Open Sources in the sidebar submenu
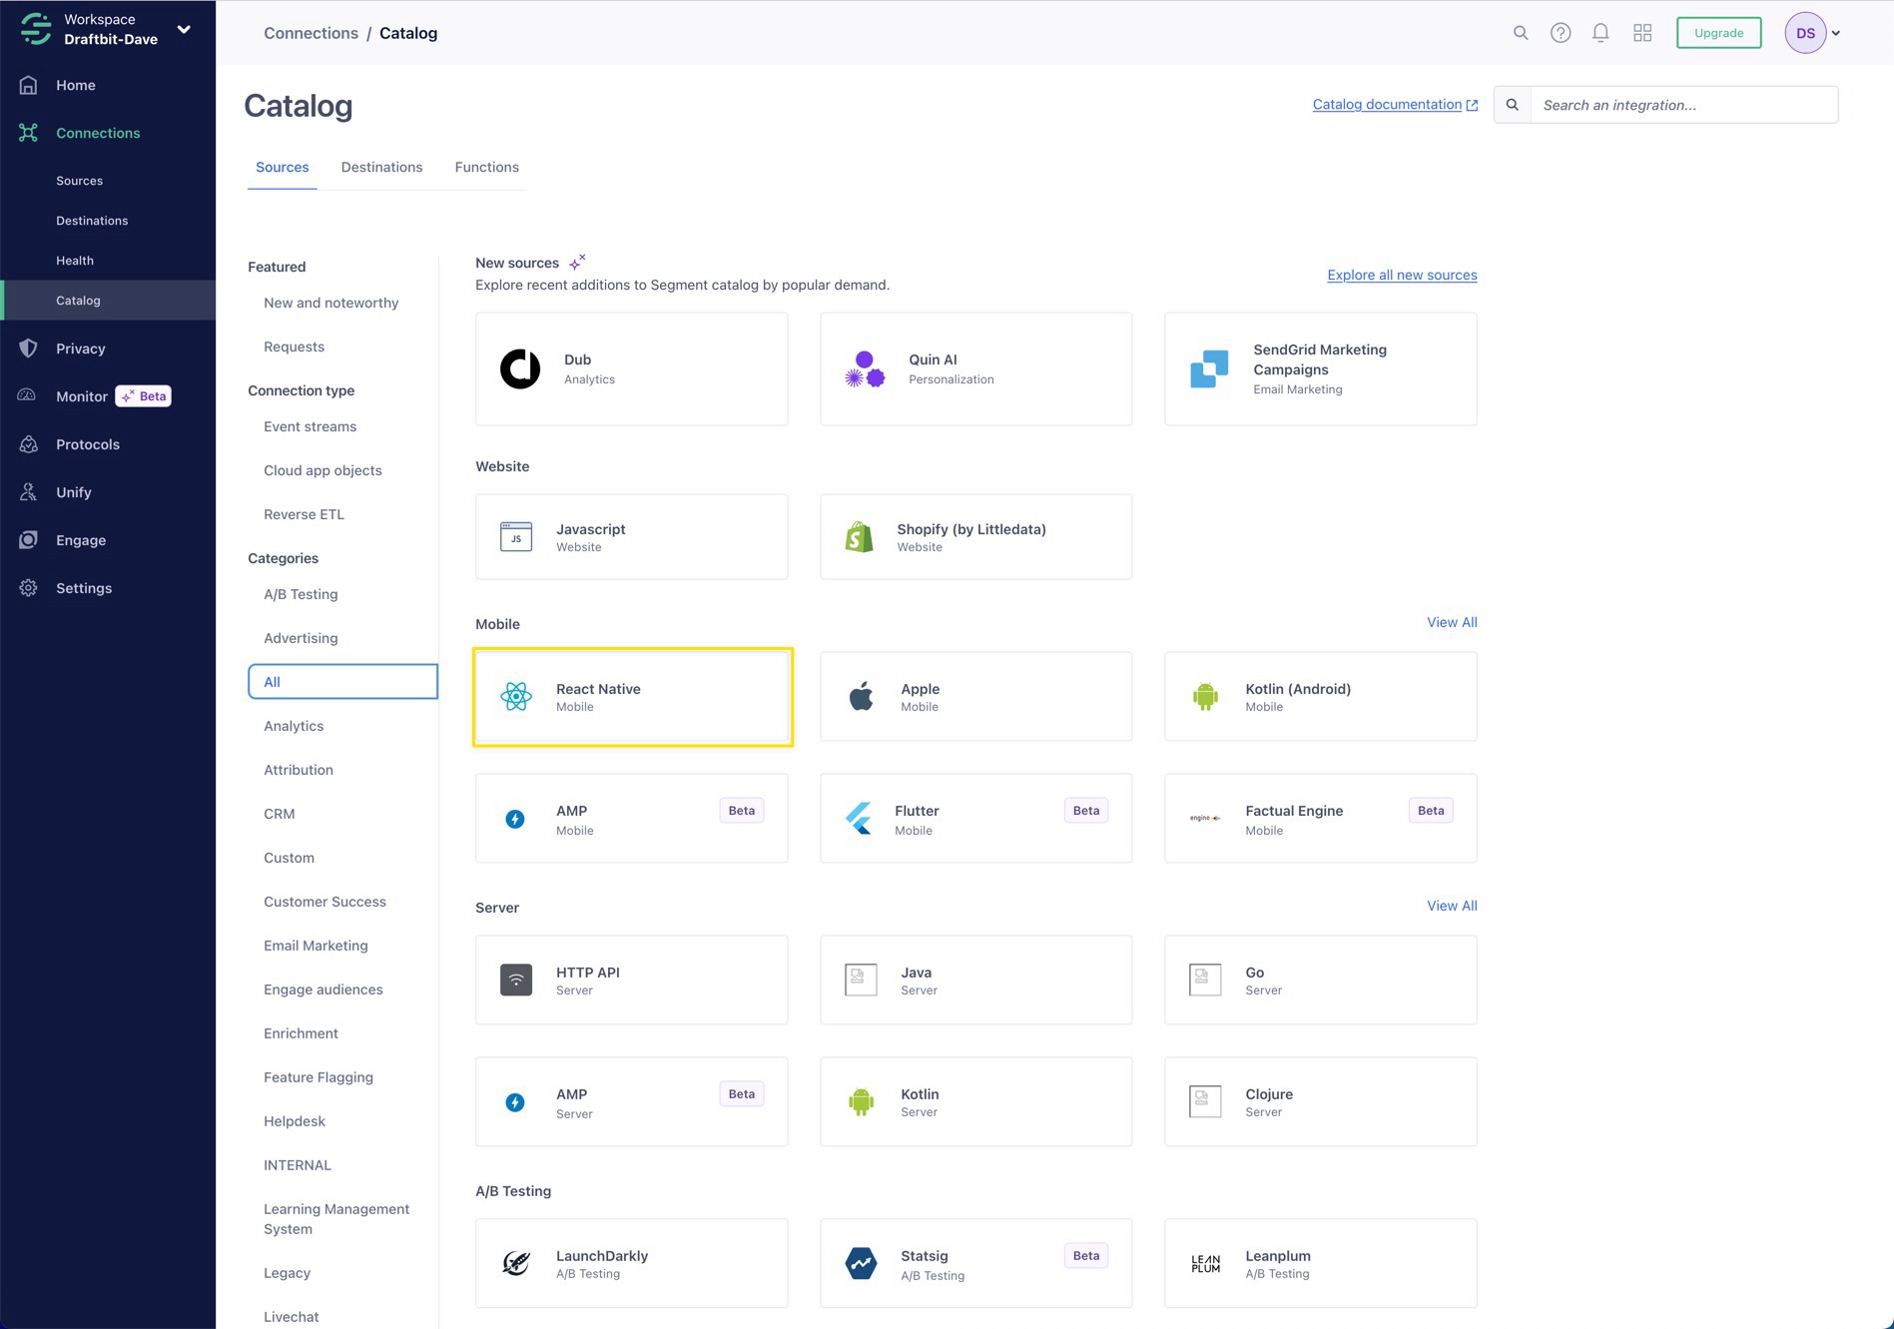Image resolution: width=1894 pixels, height=1329 pixels. click(80, 181)
